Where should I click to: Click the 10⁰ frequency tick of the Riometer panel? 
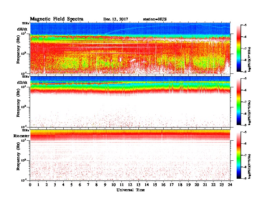click(24, 160)
